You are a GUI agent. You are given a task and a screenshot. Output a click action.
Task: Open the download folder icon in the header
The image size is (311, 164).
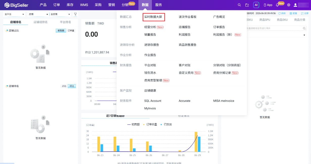click(x=247, y=5)
